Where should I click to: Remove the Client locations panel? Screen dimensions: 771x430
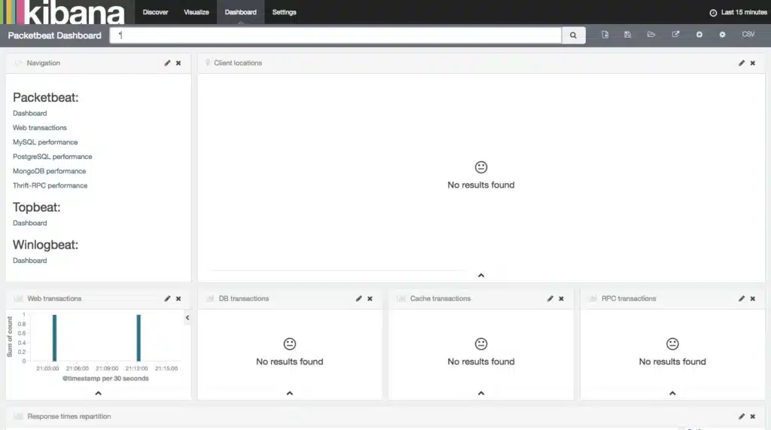[753, 63]
